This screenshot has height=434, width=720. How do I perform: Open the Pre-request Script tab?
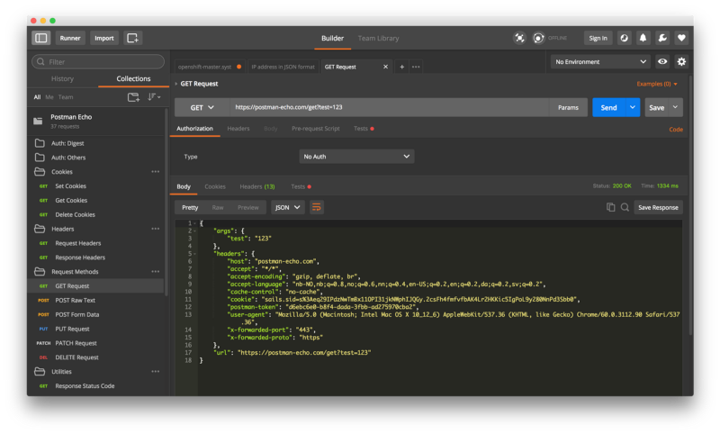(316, 129)
